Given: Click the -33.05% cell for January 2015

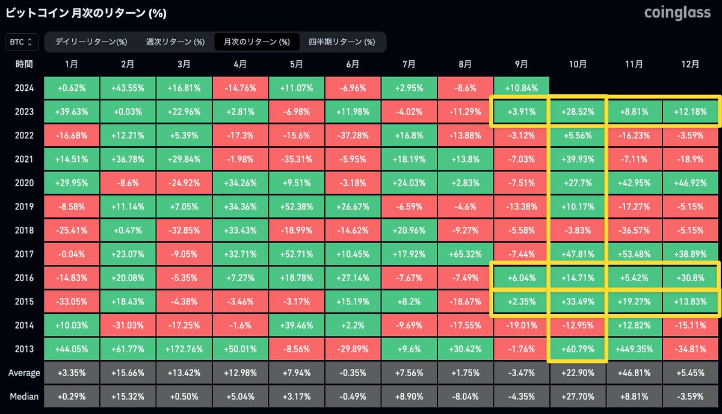Looking at the screenshot, I should point(72,301).
